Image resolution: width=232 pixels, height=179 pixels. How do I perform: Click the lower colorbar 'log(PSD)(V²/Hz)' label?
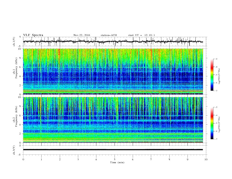point(219,125)
